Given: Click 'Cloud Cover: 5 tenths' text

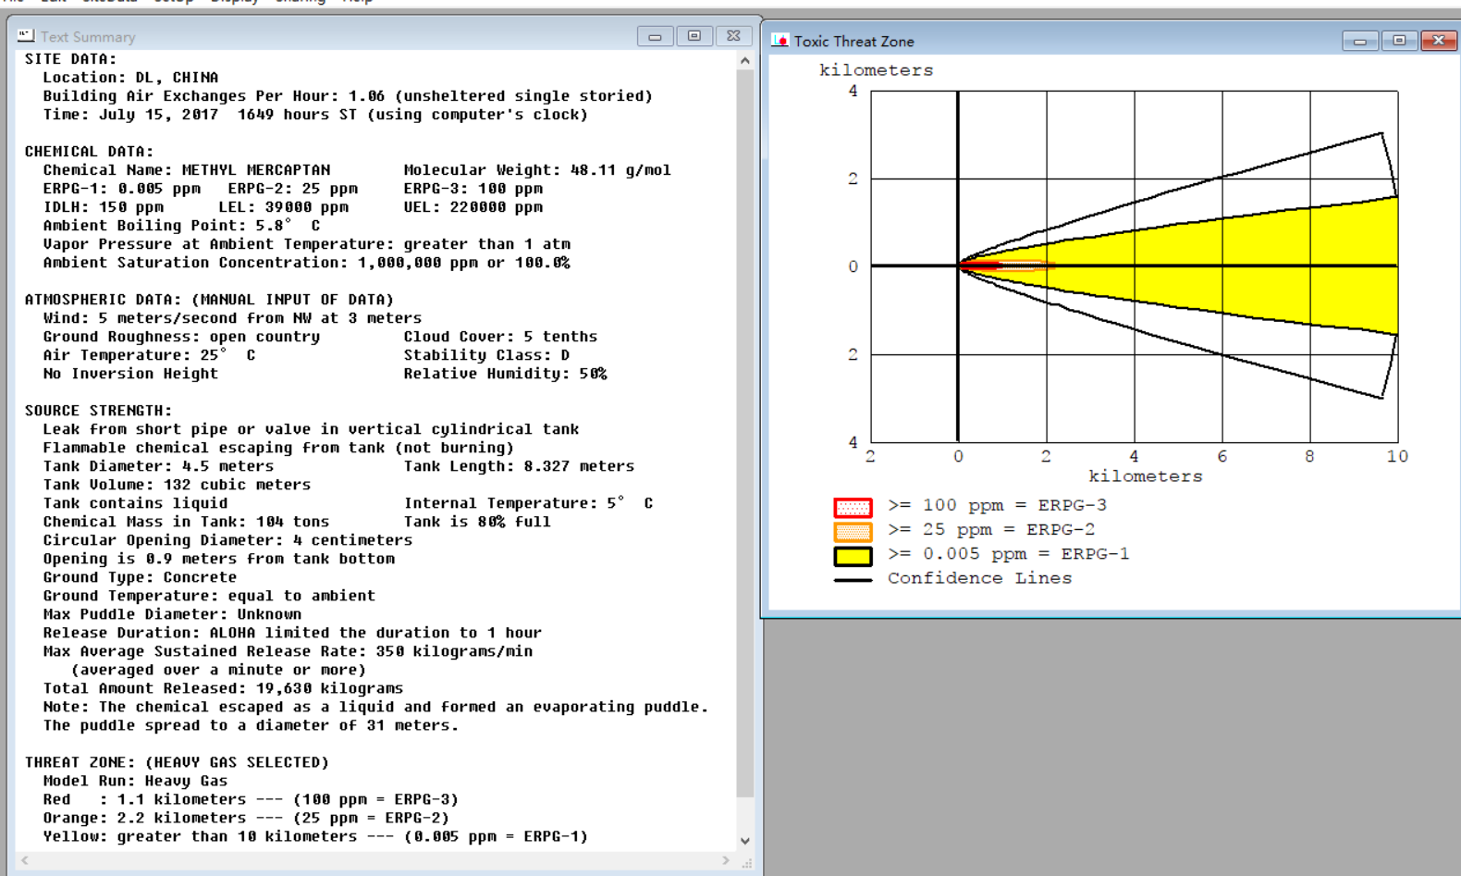Looking at the screenshot, I should pos(500,337).
